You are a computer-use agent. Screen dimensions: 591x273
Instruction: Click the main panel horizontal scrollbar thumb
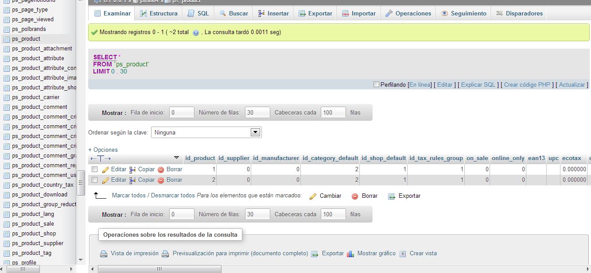(x=159, y=269)
